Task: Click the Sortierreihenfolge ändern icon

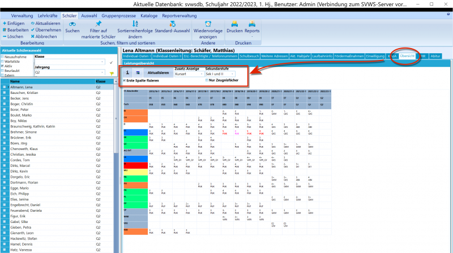Action: (x=135, y=24)
